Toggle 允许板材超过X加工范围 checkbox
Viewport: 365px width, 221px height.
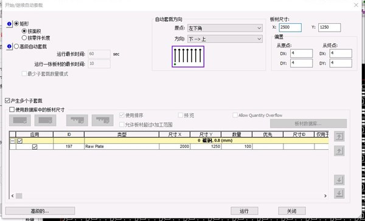(x=122, y=125)
